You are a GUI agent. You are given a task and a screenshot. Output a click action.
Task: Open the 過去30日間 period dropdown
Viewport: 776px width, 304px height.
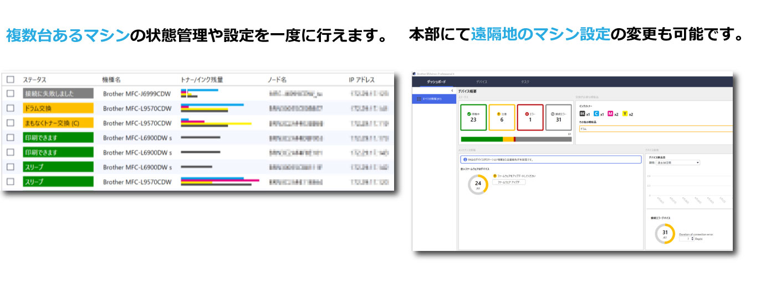click(678, 163)
